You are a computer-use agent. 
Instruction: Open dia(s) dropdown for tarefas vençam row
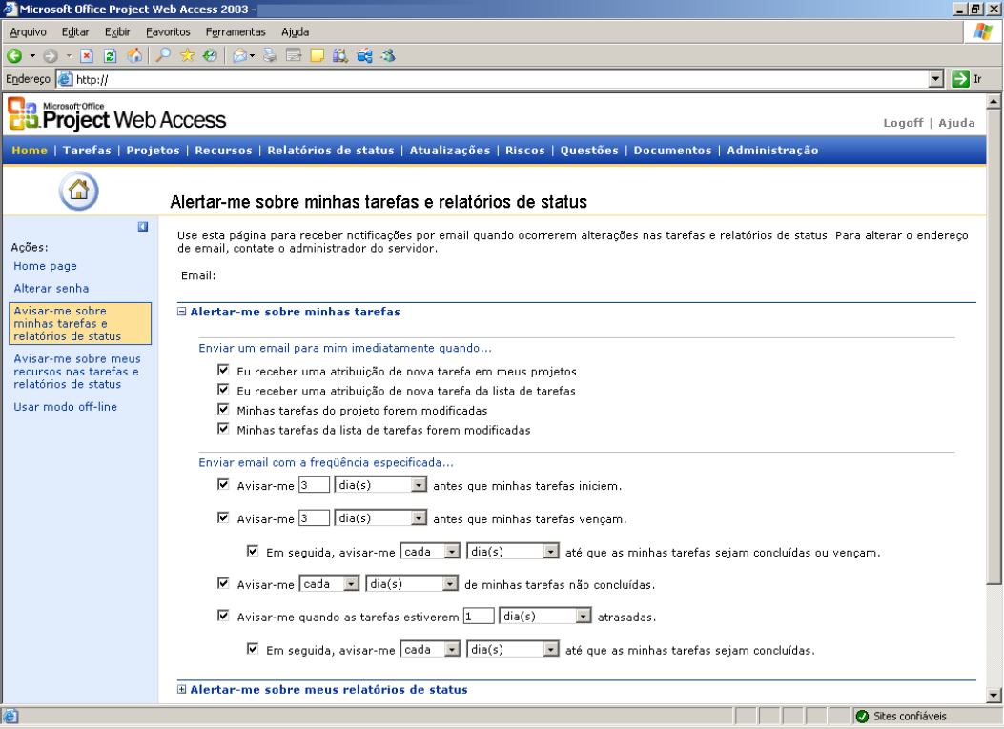pyautogui.click(x=380, y=517)
